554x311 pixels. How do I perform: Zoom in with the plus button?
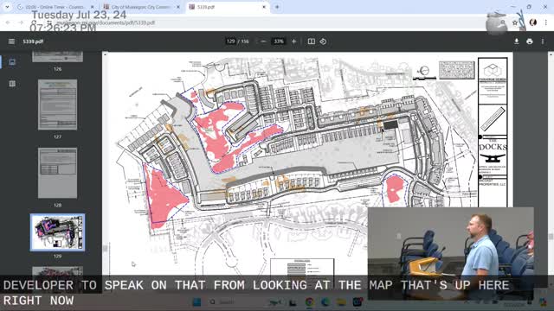tap(293, 41)
